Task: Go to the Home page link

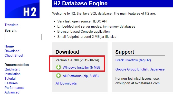Action: pos(9,46)
